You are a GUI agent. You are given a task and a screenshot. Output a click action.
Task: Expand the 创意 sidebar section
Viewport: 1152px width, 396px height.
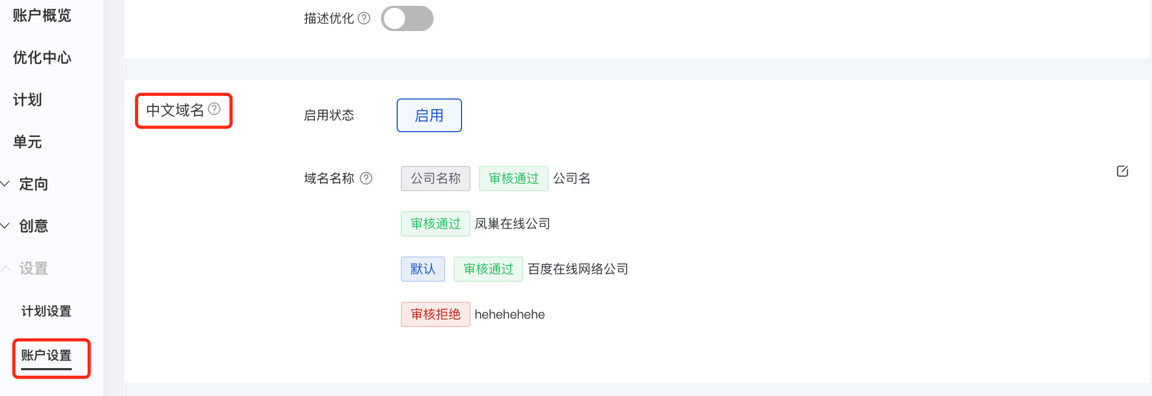point(25,226)
